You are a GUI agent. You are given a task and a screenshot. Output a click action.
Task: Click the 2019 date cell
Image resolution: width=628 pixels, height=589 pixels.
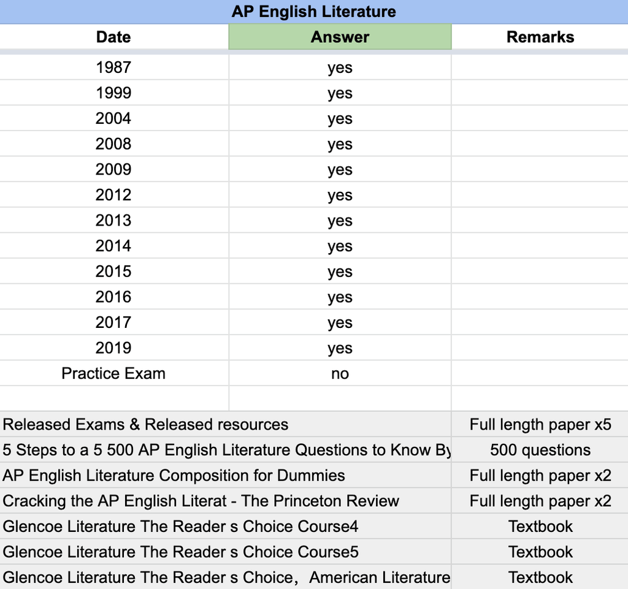pos(113,348)
